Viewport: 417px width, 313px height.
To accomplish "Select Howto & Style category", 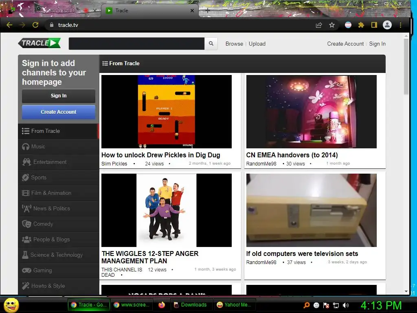I will coord(59,286).
